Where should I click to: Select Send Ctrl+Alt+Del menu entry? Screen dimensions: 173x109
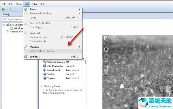pos(53,23)
